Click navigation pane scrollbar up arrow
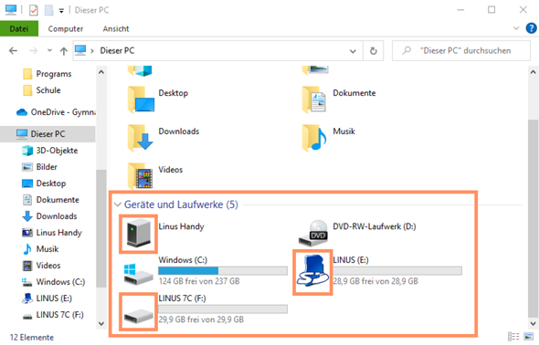The image size is (539, 345). pyautogui.click(x=101, y=72)
